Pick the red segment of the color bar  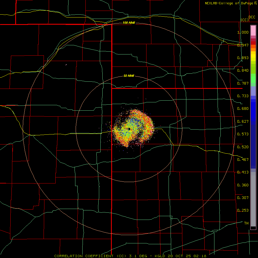[x=253, y=43]
